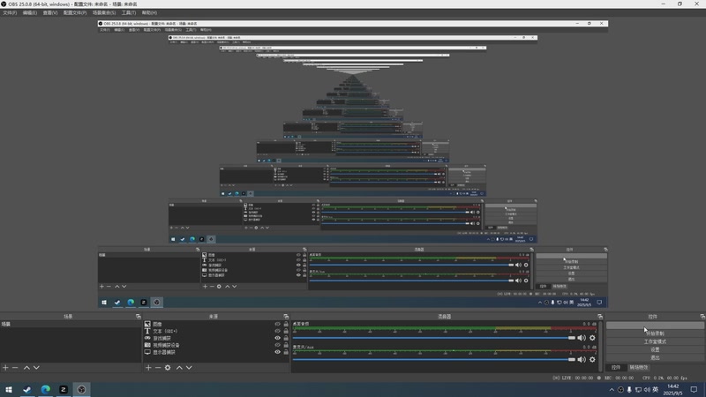
Task: Open Steam from the taskbar
Action: [27, 389]
